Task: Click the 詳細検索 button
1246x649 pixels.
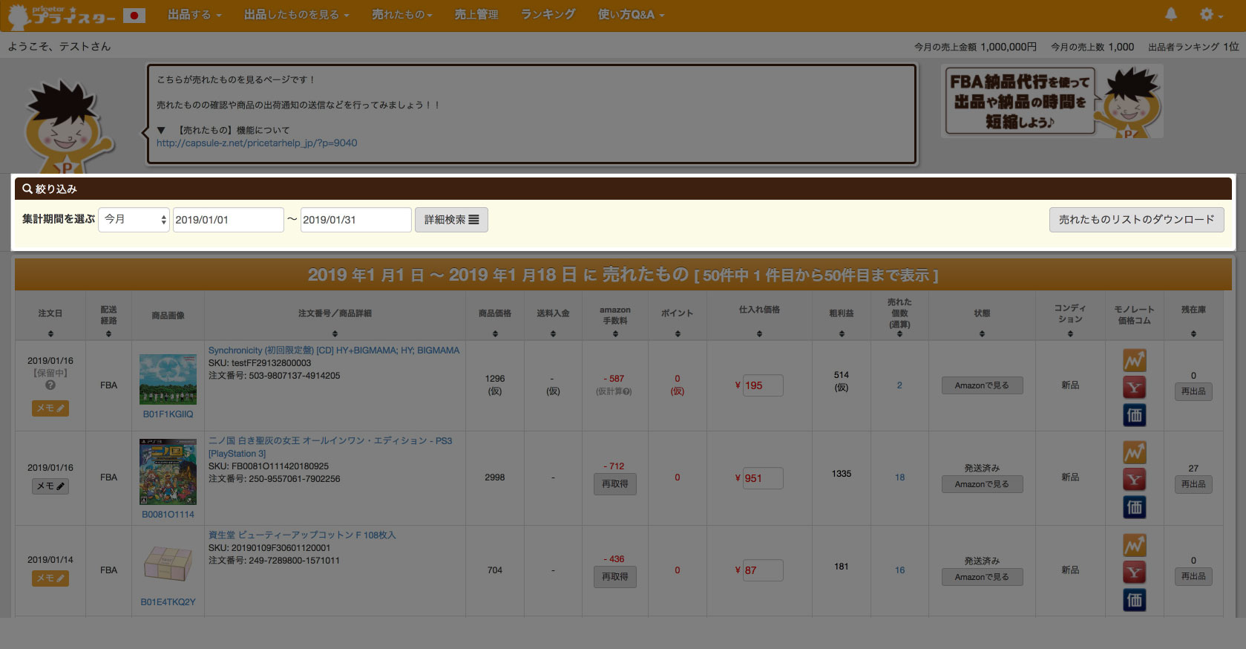Action: [x=451, y=220]
